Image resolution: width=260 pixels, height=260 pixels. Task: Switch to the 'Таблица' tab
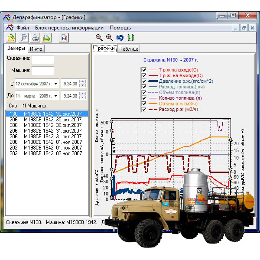[129, 49]
